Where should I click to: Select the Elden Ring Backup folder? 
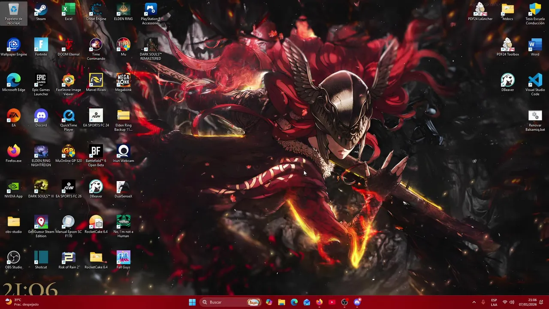pyautogui.click(x=124, y=120)
